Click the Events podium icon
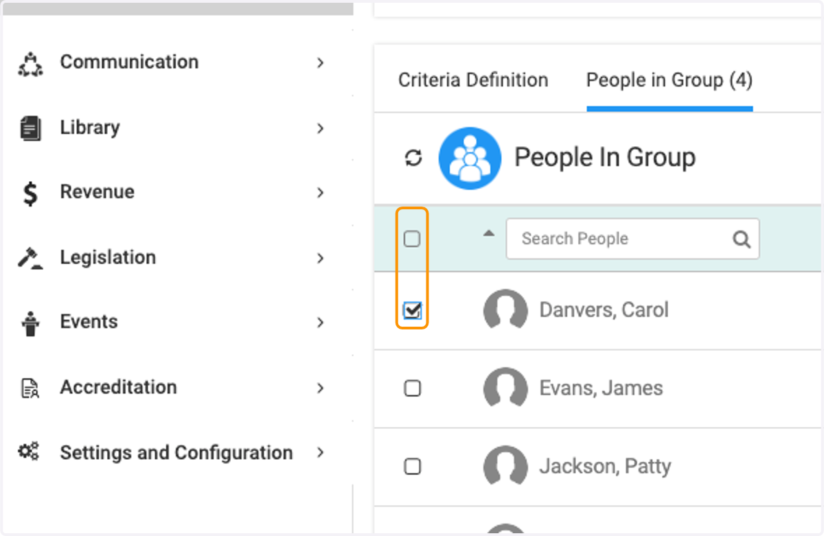 (30, 323)
